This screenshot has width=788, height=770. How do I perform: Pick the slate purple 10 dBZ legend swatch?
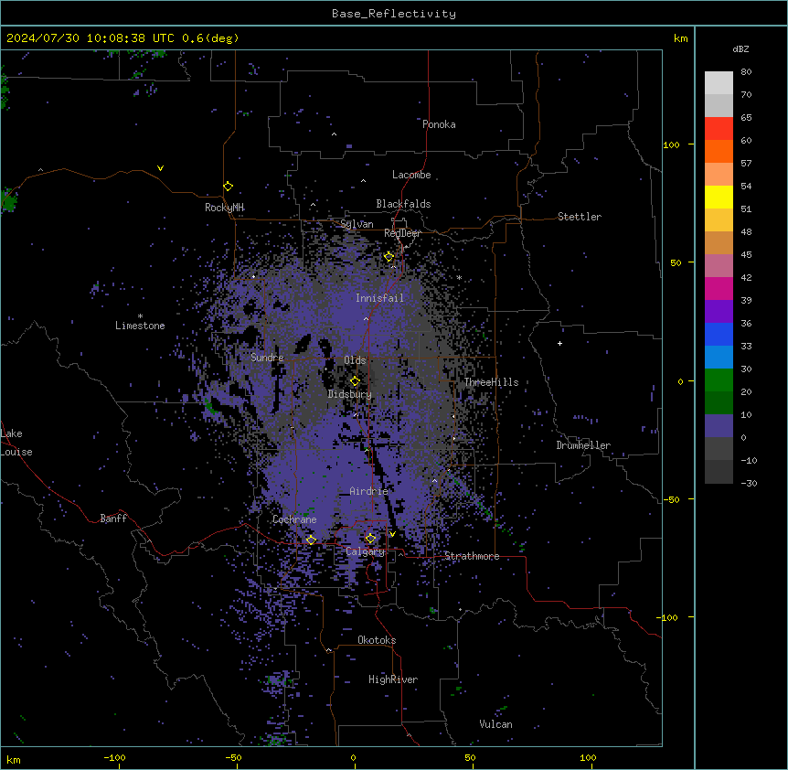719,425
